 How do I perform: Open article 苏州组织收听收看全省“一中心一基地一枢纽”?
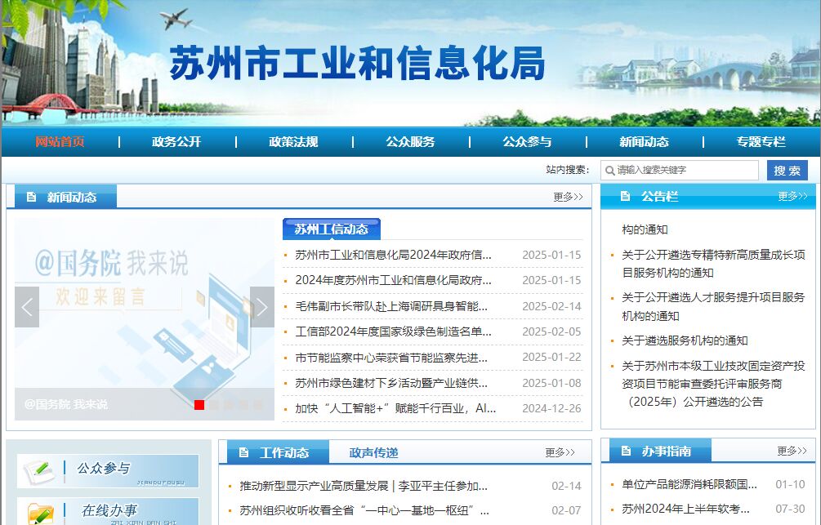click(x=364, y=510)
